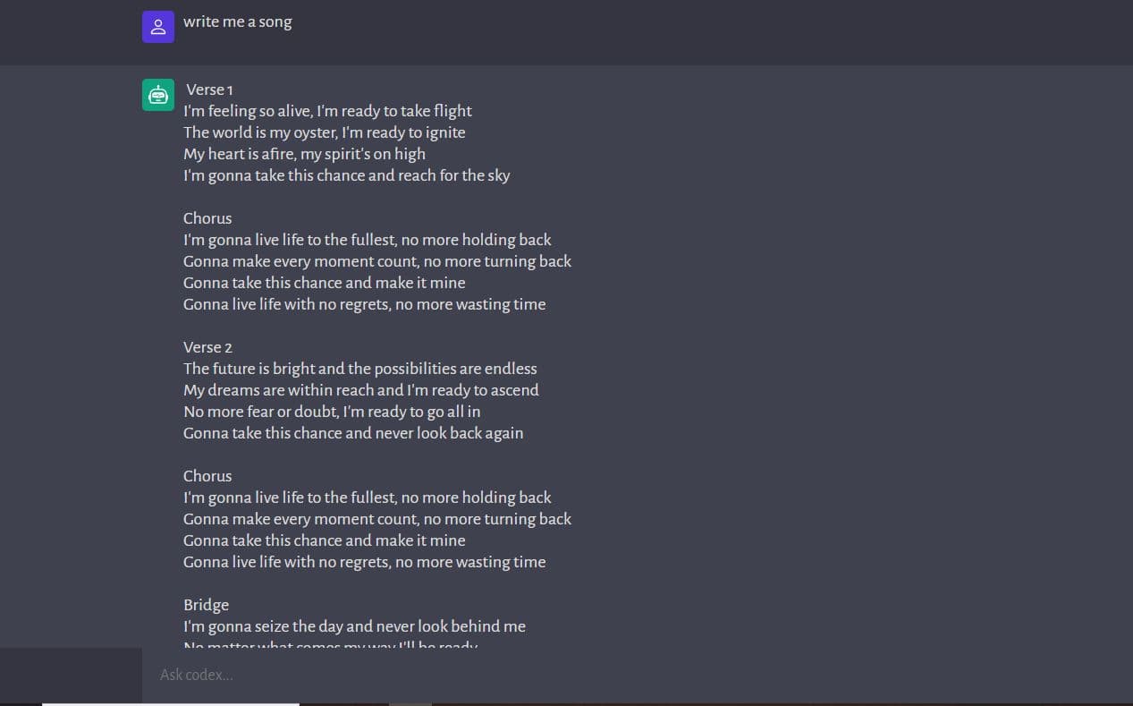Click the line 'I'm feeling so alive'
The width and height of the screenshot is (1133, 706).
[327, 111]
